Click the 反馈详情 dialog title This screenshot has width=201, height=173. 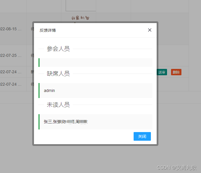(x=48, y=30)
